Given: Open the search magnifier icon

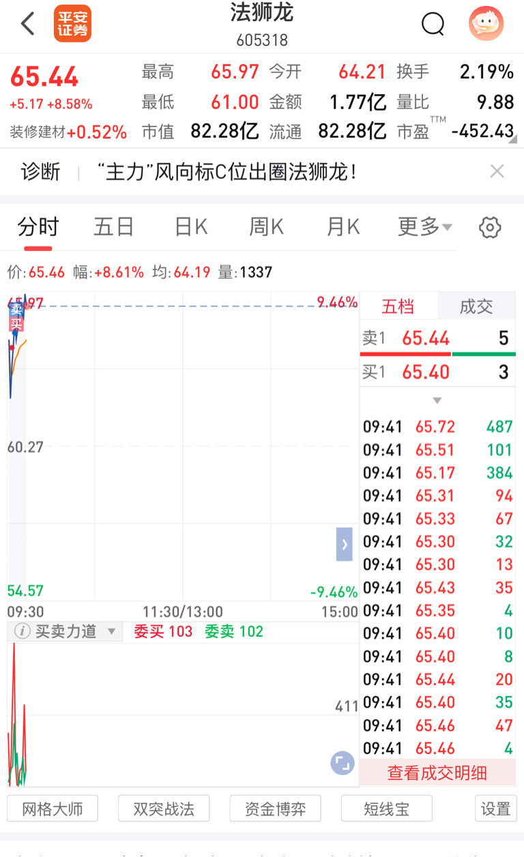Looking at the screenshot, I should click(x=433, y=25).
